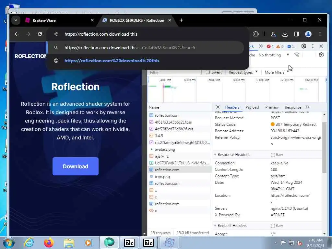Open the tab search chevron button

pos(16,20)
